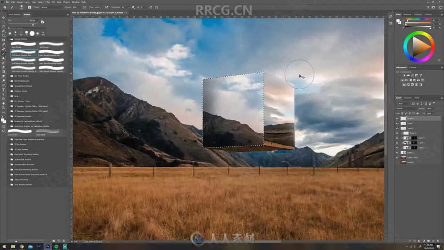The width and height of the screenshot is (444, 250).
Task: Expand the Dry Media Brushes group
Action: 9,76
